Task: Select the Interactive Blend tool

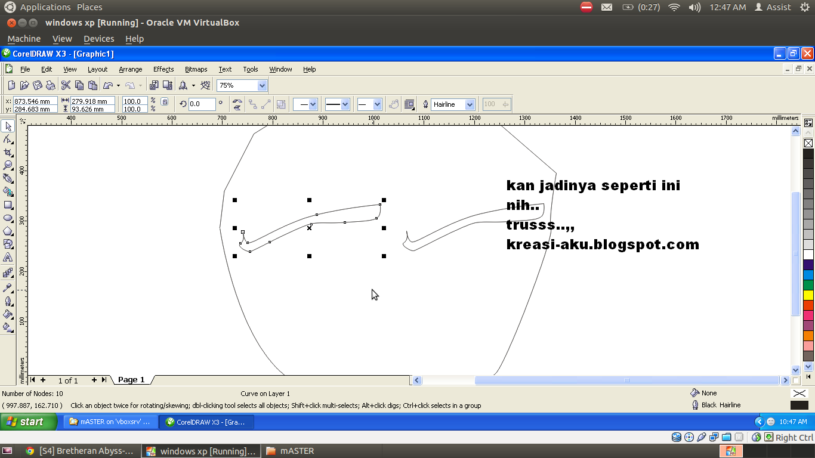Action: (x=8, y=273)
